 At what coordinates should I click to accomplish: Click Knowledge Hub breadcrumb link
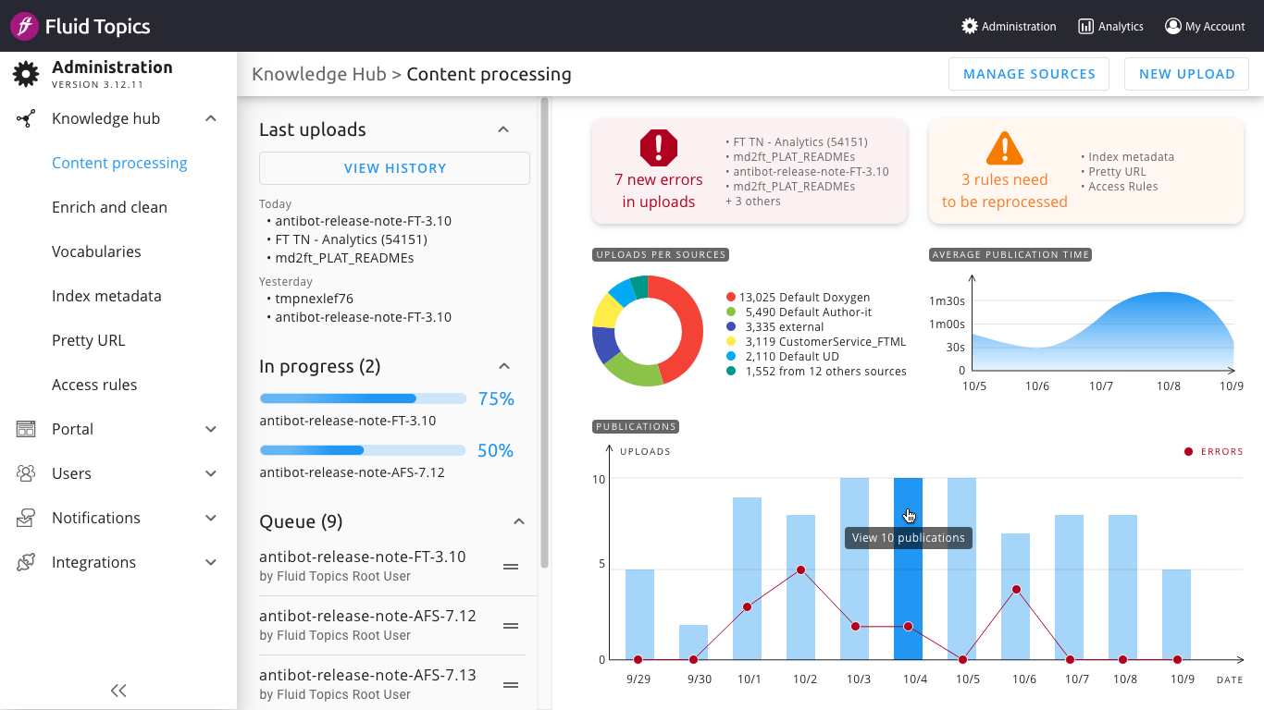pyautogui.click(x=319, y=74)
